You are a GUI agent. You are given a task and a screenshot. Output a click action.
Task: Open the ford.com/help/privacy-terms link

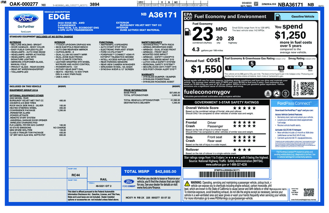coord(304,200)
